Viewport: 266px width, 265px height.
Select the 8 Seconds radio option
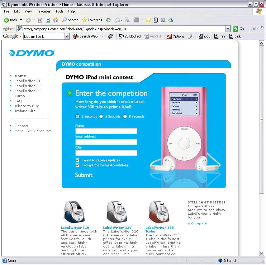click(125, 117)
